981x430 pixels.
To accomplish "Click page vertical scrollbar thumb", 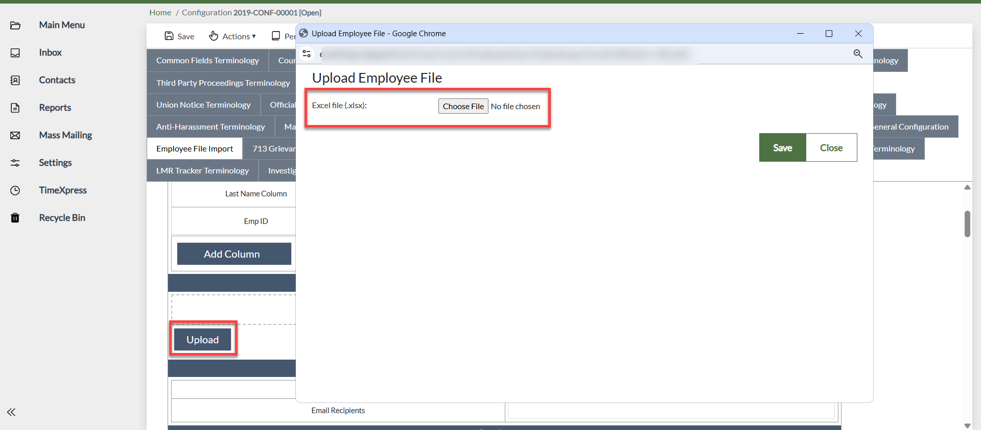I will point(967,223).
